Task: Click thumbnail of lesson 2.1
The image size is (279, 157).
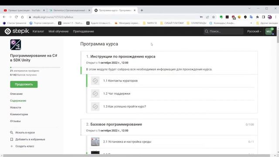Action: pyautogui.click(x=95, y=142)
